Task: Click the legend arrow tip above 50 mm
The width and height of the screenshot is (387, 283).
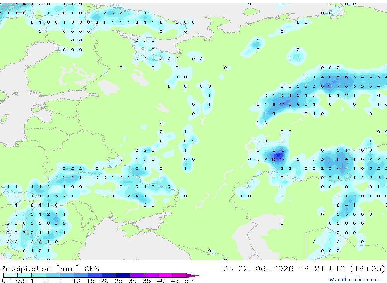Action: click(193, 275)
